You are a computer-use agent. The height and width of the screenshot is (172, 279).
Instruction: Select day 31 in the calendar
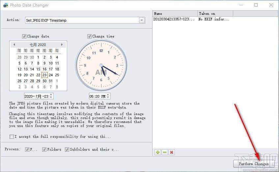click(x=51, y=81)
